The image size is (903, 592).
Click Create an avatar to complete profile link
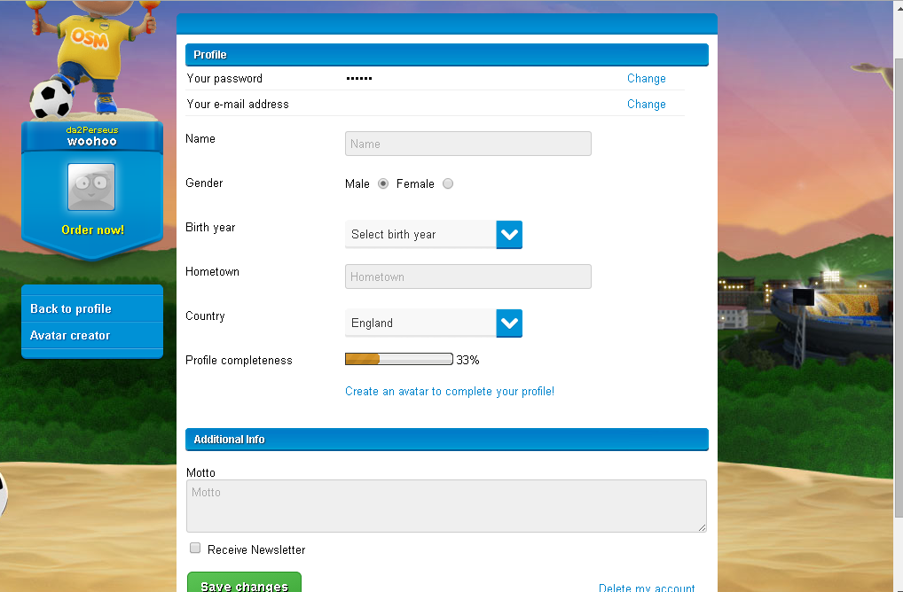450,391
